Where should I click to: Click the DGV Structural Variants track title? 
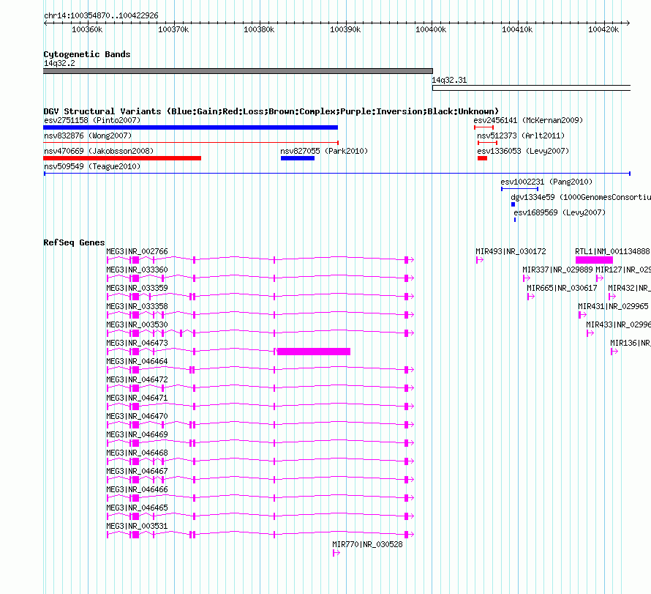pos(271,111)
